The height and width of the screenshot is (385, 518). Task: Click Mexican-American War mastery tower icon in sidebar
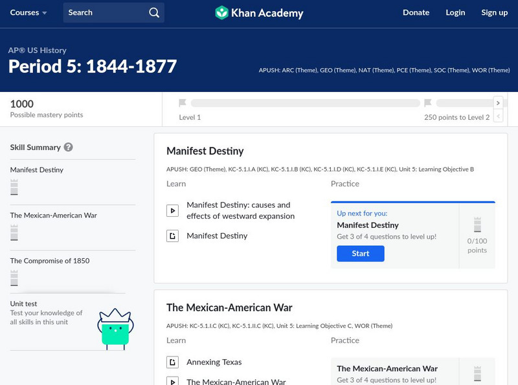[14, 232]
